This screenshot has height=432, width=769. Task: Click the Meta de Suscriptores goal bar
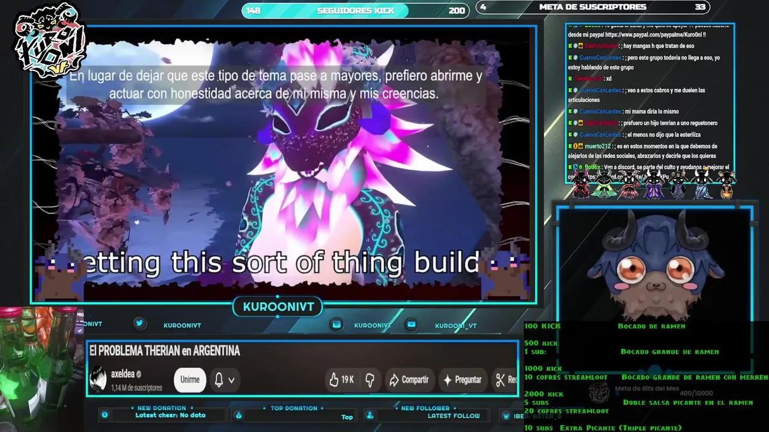click(592, 7)
